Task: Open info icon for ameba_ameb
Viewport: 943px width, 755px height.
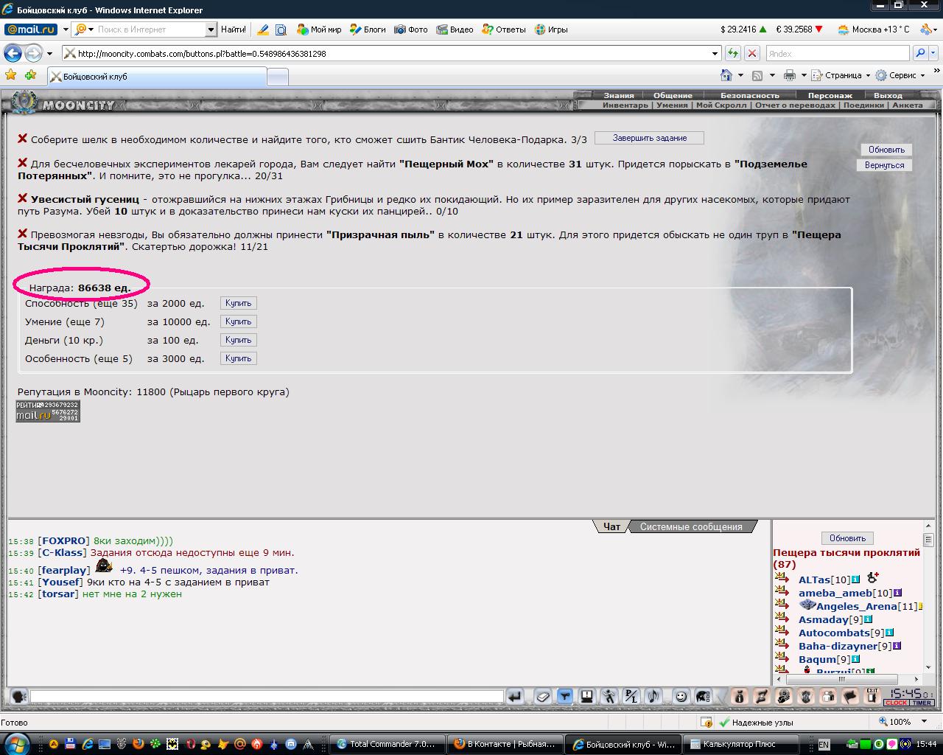Action: 897,593
